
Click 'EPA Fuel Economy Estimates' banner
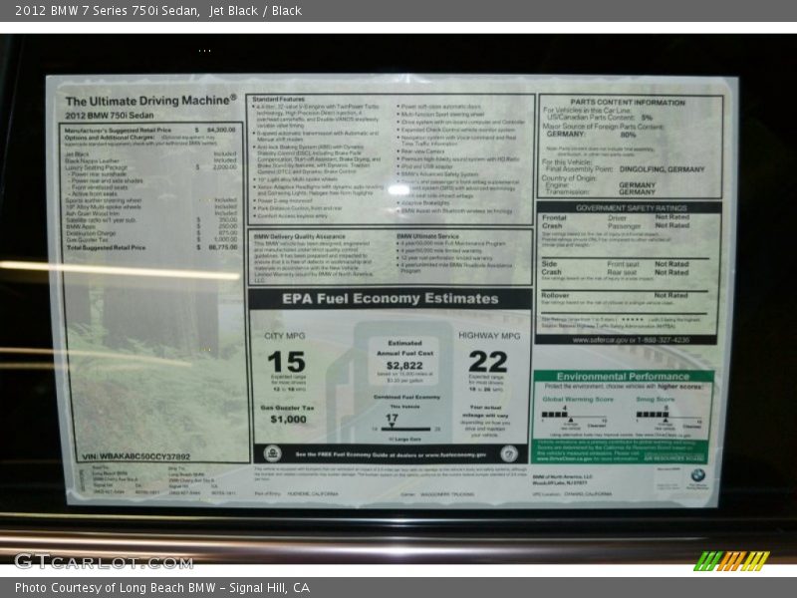pos(391,298)
